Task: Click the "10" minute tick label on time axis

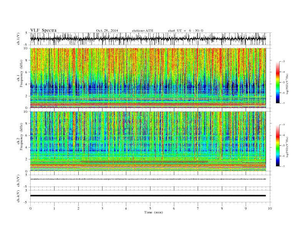Action: tap(270, 208)
